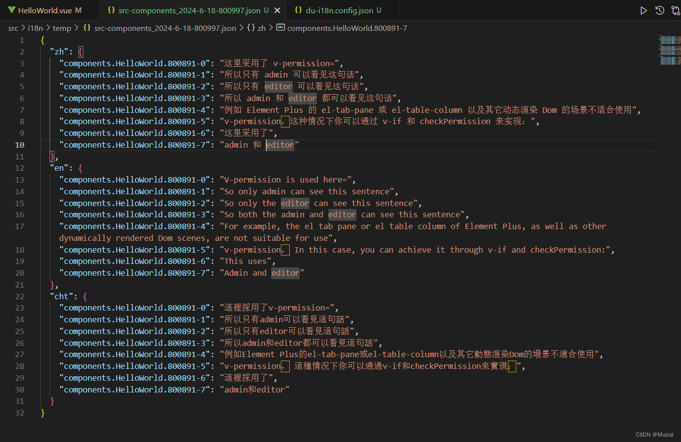681x442 pixels.
Task: Place cursor in "admin 和 editor" on line 10
Action: 259,145
